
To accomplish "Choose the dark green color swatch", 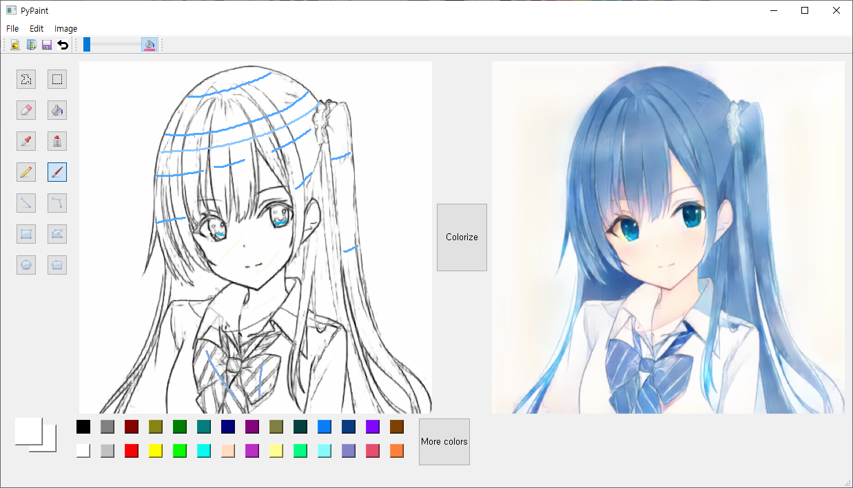I will point(180,427).
